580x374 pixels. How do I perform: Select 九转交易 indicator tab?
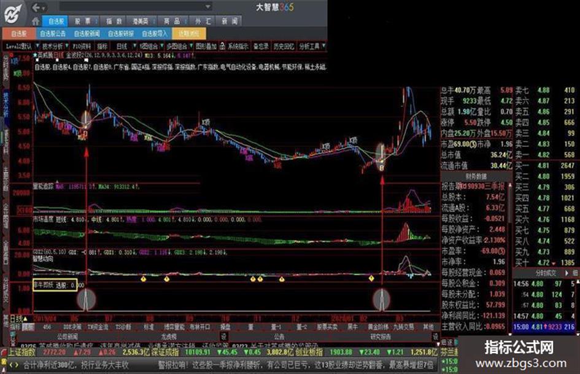(x=404, y=327)
